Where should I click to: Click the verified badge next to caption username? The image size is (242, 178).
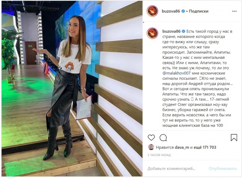coord(184,31)
